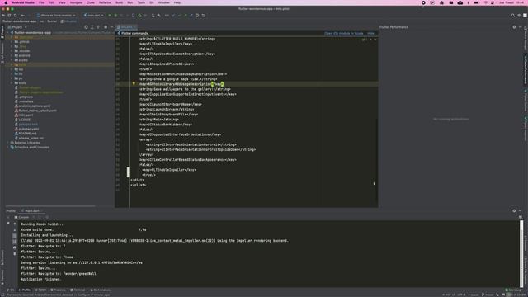Screen dimensions: 528x297
Task: Open the Project view dropdown
Action: click(x=17, y=27)
